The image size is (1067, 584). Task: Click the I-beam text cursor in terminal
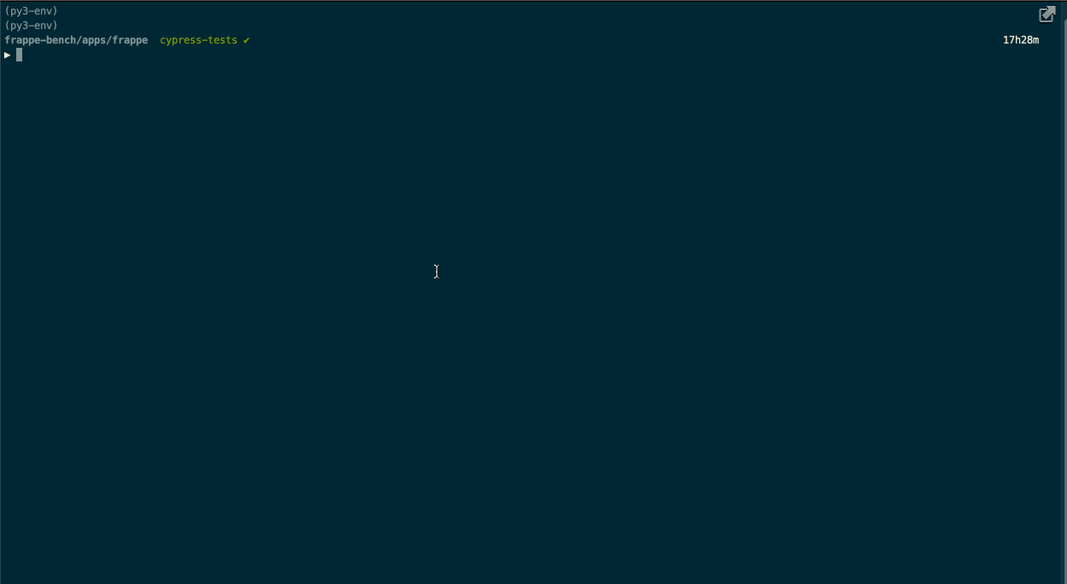[x=436, y=272]
